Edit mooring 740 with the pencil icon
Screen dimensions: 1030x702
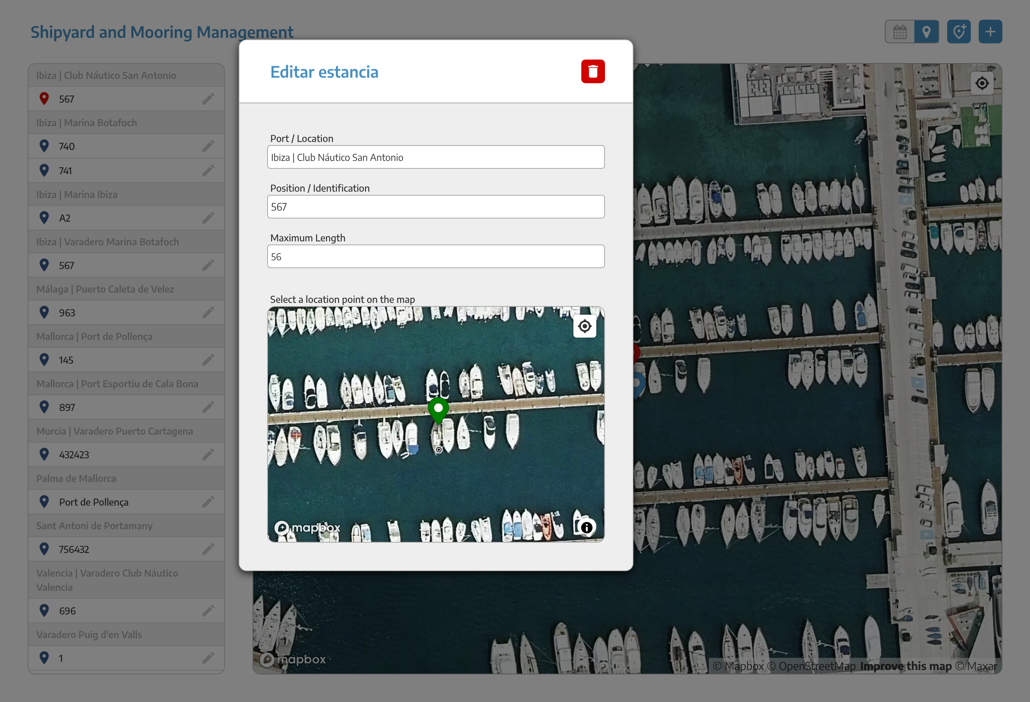pos(208,146)
